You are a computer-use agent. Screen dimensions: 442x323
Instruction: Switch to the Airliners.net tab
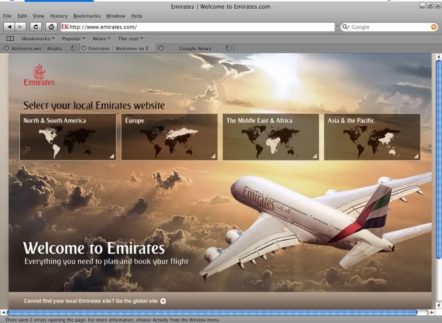39,49
